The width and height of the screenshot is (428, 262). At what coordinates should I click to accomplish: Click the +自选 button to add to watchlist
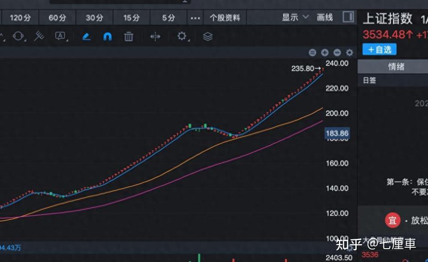pyautogui.click(x=379, y=49)
